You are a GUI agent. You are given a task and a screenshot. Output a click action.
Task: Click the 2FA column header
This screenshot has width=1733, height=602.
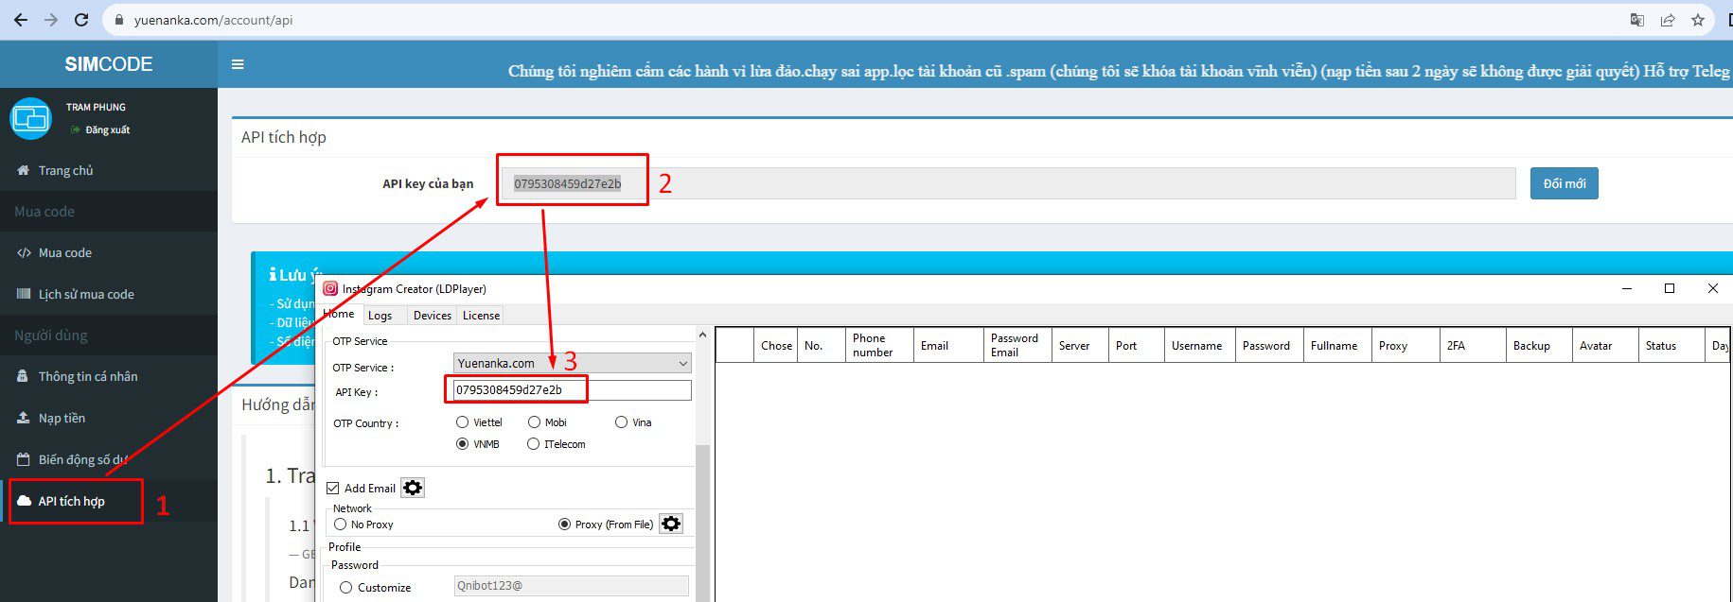pyautogui.click(x=1473, y=345)
